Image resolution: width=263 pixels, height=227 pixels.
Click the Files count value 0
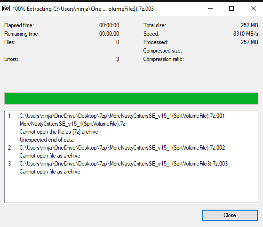click(x=118, y=42)
